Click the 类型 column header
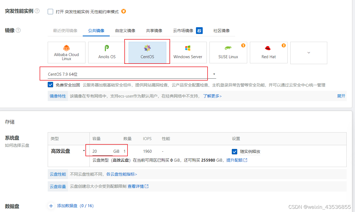The width and height of the screenshot is (355, 212). tap(55, 139)
